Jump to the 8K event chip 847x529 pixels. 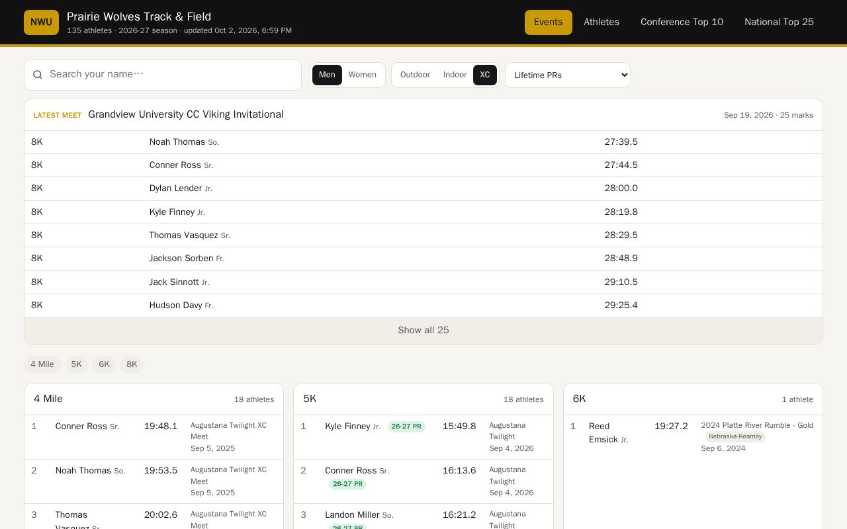pyautogui.click(x=132, y=364)
